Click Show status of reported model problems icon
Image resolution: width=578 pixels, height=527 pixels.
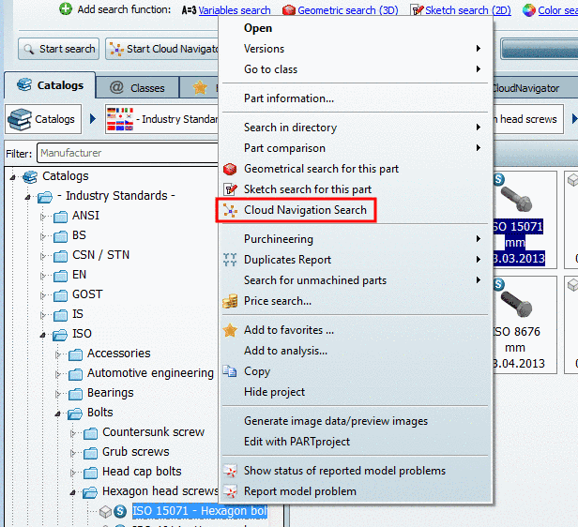click(x=230, y=471)
